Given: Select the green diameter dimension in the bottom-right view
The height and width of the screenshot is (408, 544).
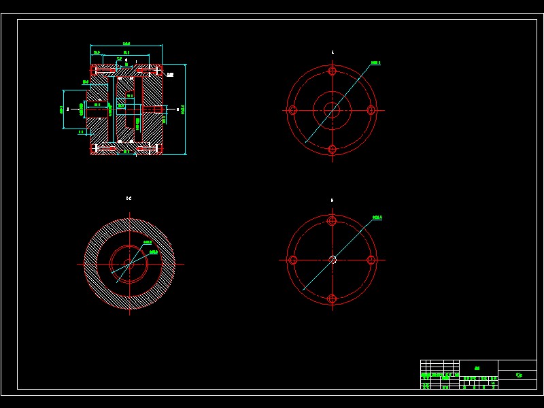Looking at the screenshot, I should click(x=377, y=218).
